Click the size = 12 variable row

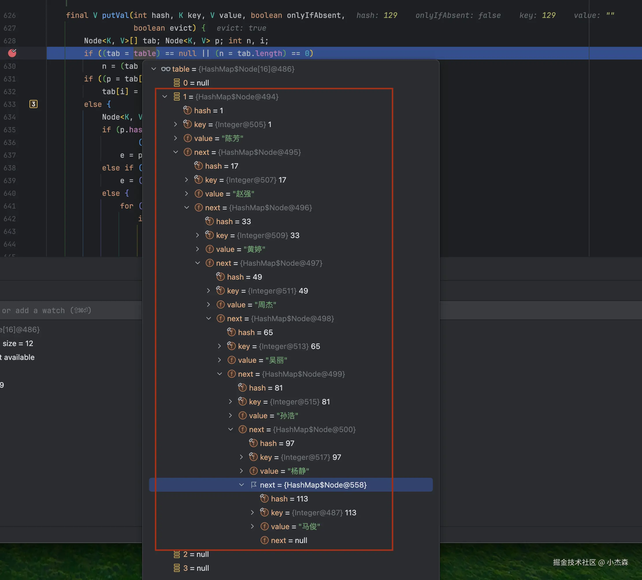[x=18, y=343]
